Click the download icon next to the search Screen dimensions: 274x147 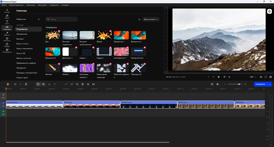click(139, 19)
